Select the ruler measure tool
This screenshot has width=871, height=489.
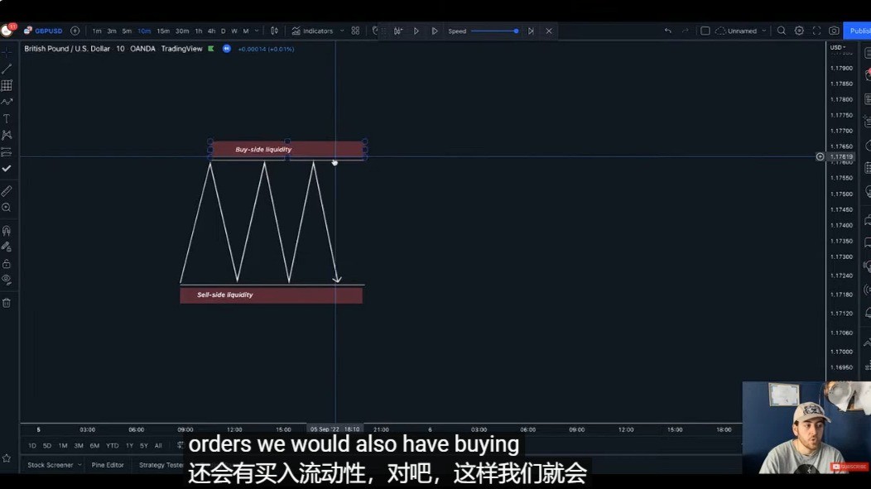7,191
